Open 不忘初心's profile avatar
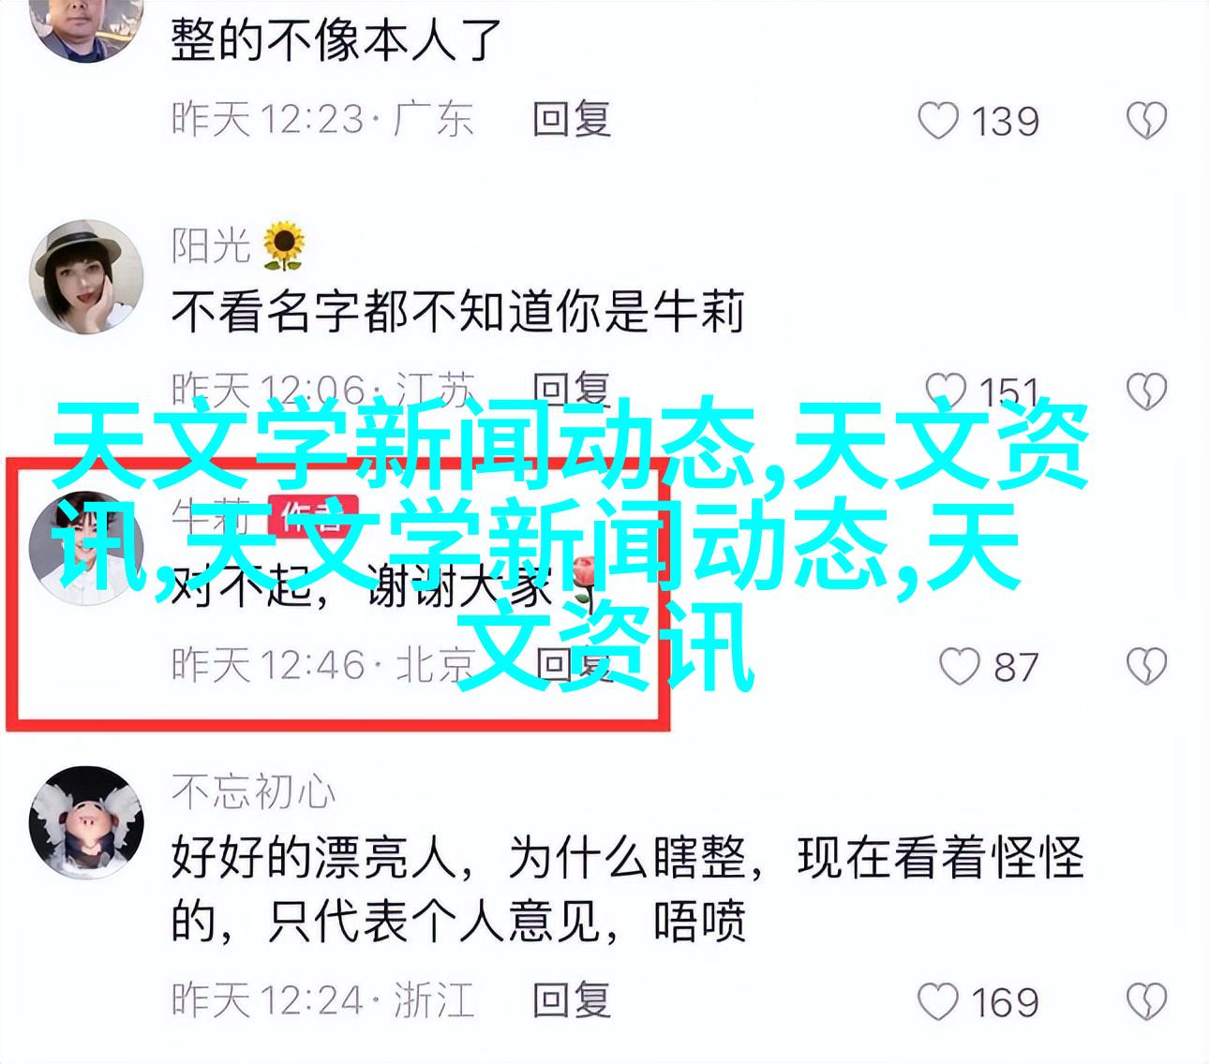 pos(86,823)
